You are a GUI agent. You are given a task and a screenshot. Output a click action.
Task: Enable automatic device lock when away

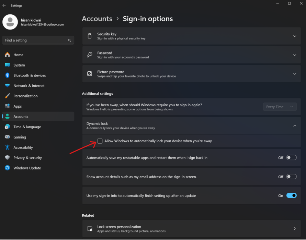tap(100, 141)
